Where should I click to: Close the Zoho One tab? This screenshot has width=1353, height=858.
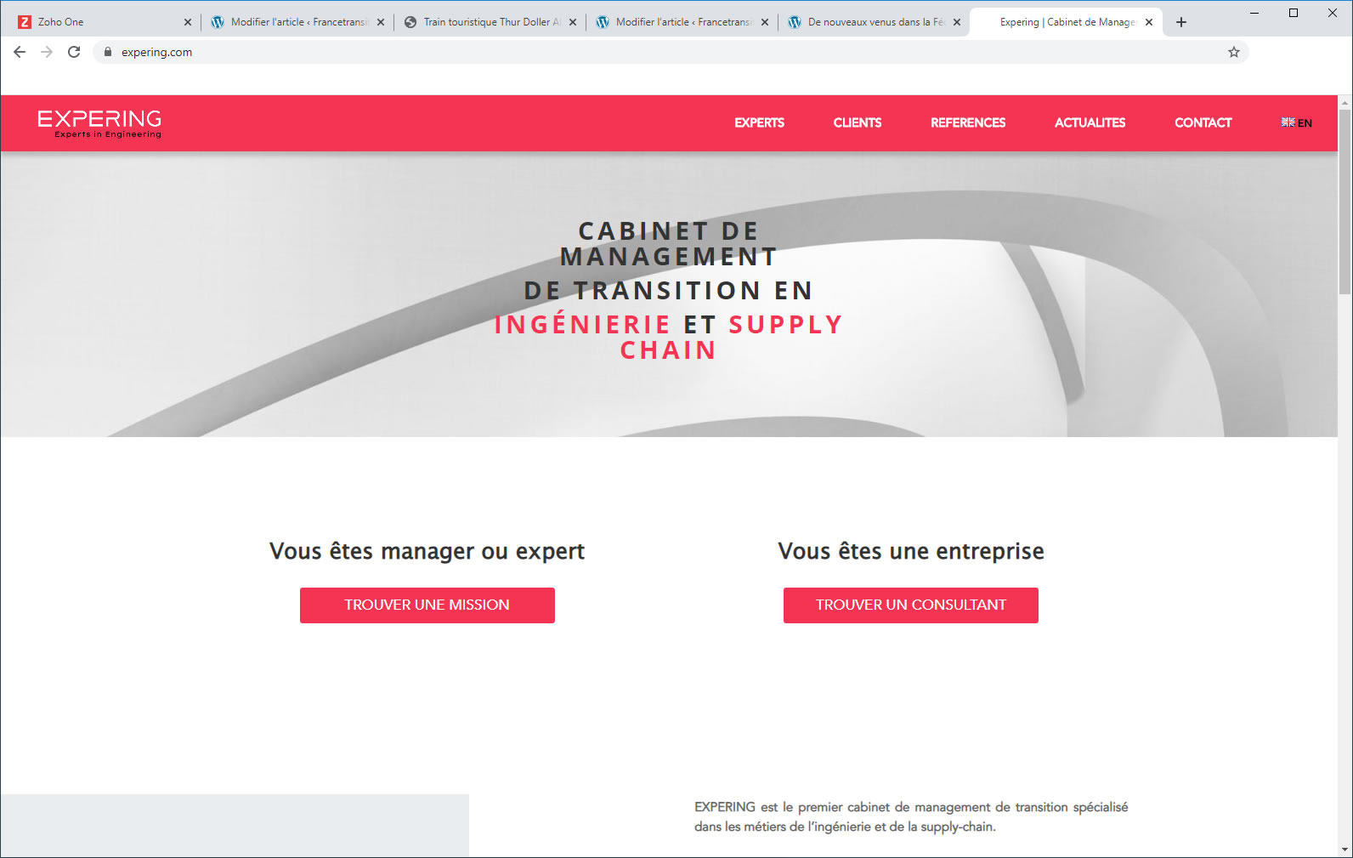188,22
